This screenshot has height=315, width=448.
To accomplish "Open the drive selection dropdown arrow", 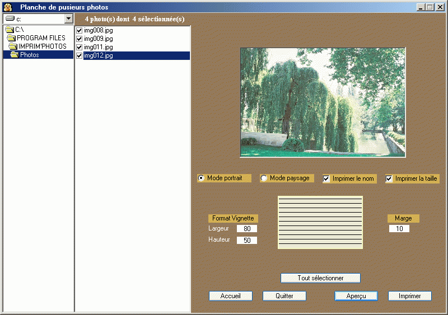I will pyautogui.click(x=68, y=19).
